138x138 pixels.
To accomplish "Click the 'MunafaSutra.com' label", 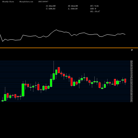I will 26,2.
